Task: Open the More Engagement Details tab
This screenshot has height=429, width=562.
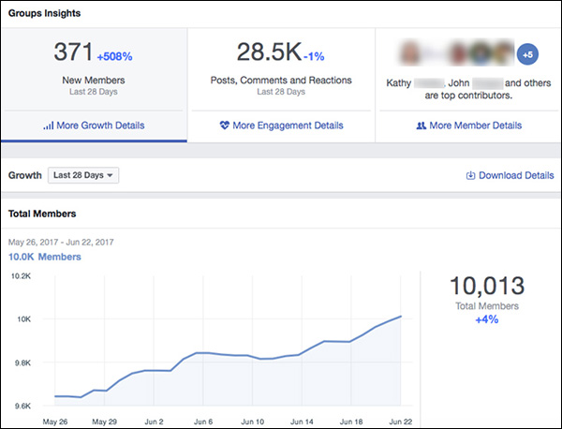Action: [288, 126]
